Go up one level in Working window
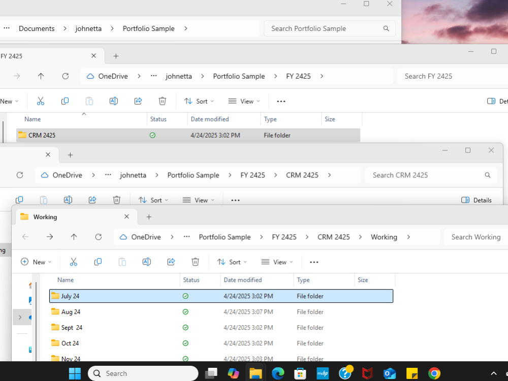Viewport: 508px width, 381px height. pos(74,237)
